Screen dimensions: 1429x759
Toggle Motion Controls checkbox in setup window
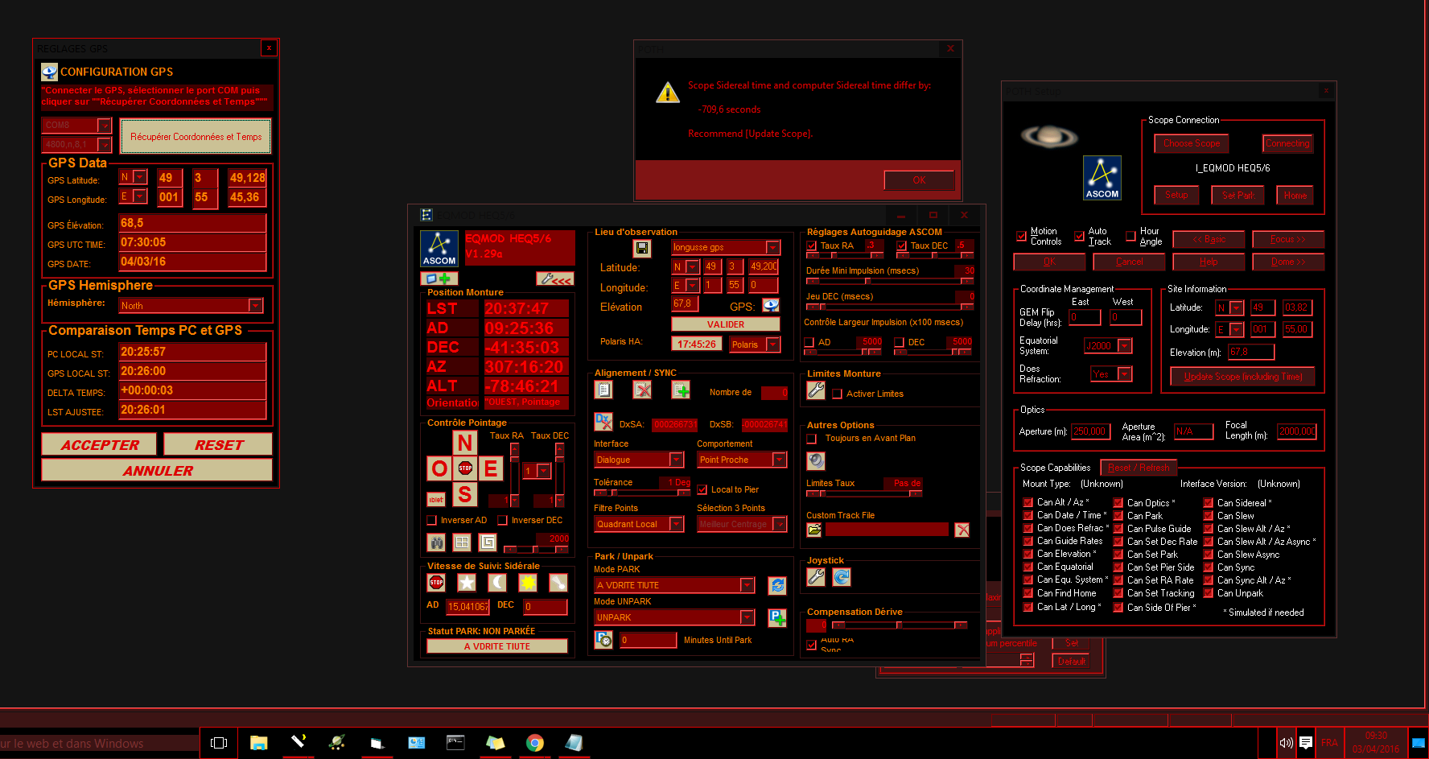point(1022,237)
